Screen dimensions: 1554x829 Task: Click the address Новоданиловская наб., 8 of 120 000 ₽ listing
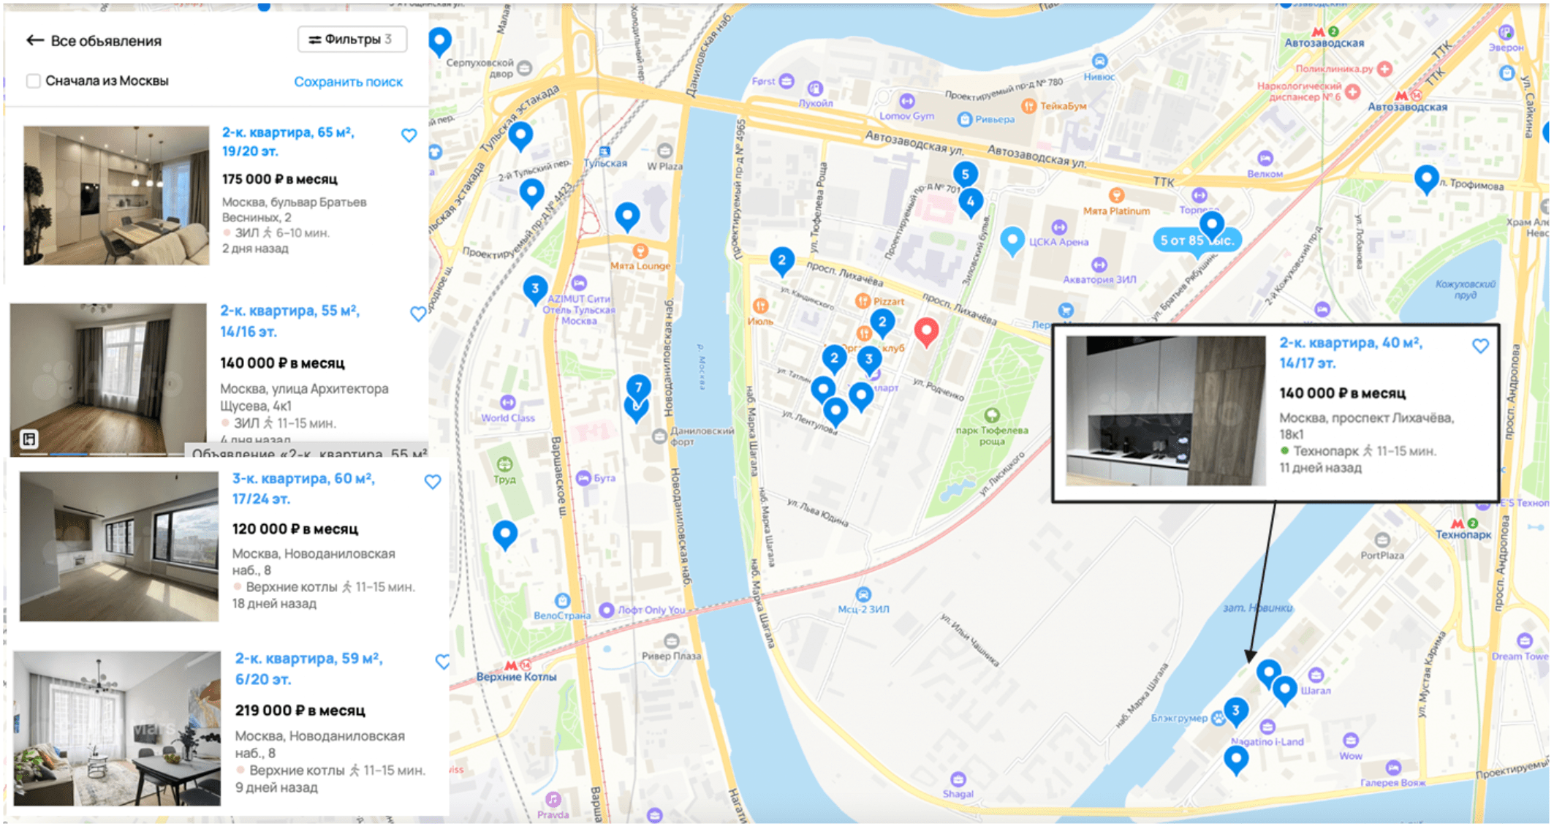point(314,562)
